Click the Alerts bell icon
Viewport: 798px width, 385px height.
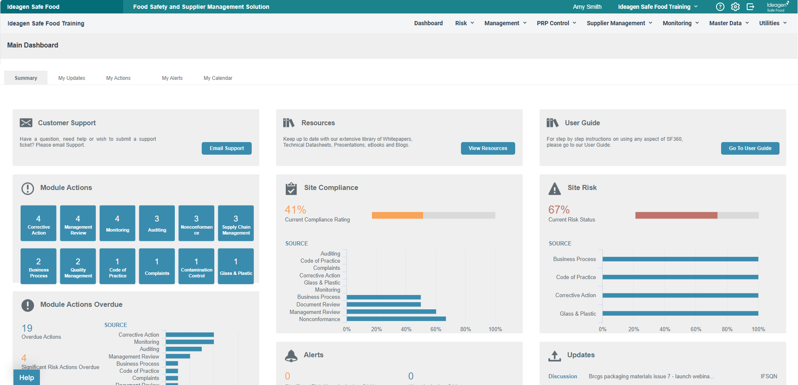pyautogui.click(x=291, y=356)
